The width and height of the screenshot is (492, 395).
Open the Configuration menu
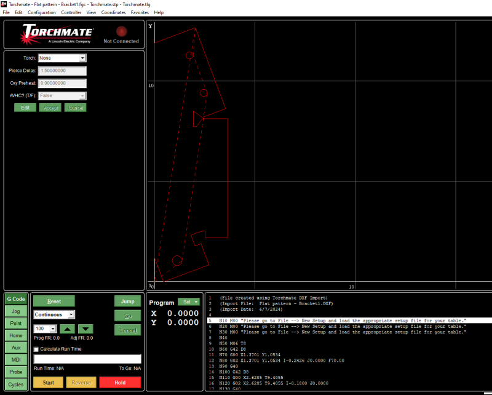tap(41, 12)
